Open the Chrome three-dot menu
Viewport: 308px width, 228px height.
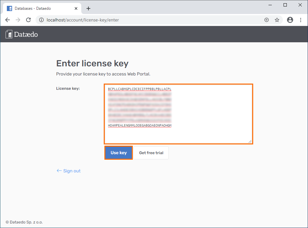pos(300,20)
